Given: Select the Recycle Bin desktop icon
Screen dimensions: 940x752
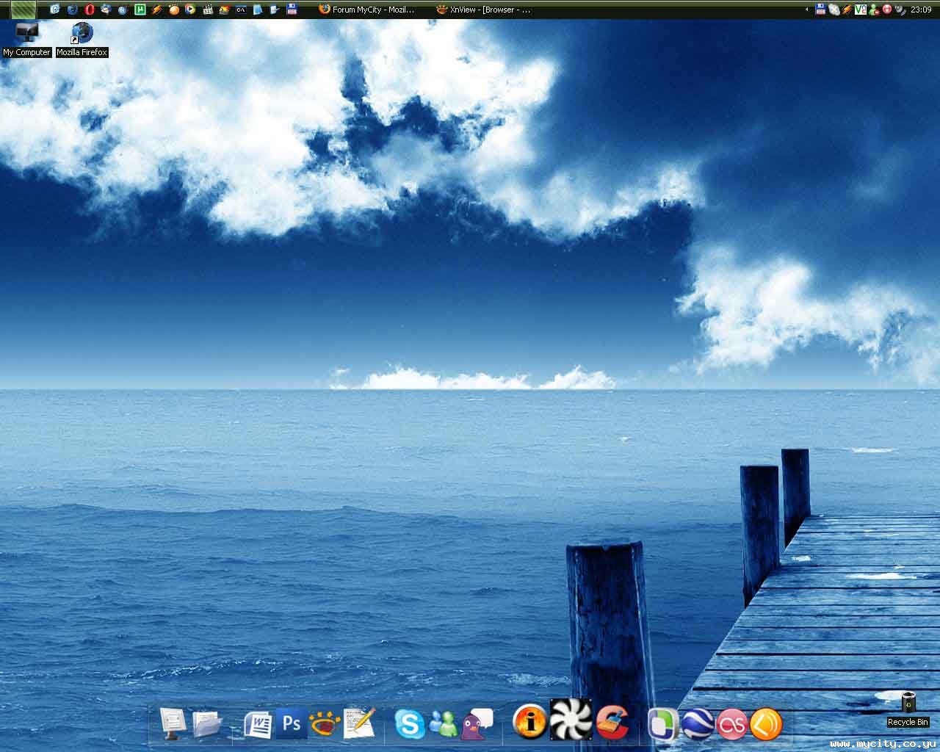Looking at the screenshot, I should [x=908, y=709].
